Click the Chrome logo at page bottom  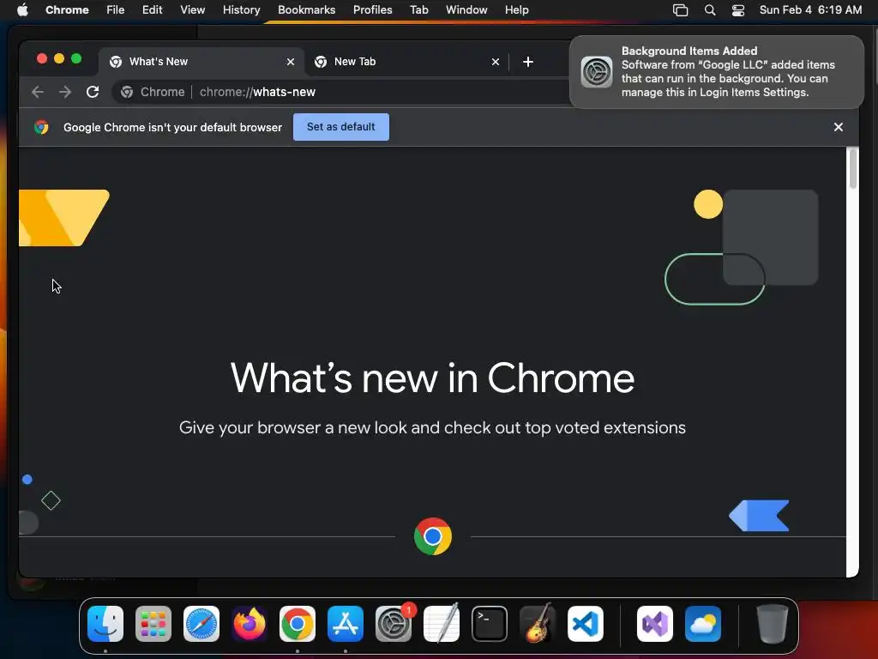[433, 536]
